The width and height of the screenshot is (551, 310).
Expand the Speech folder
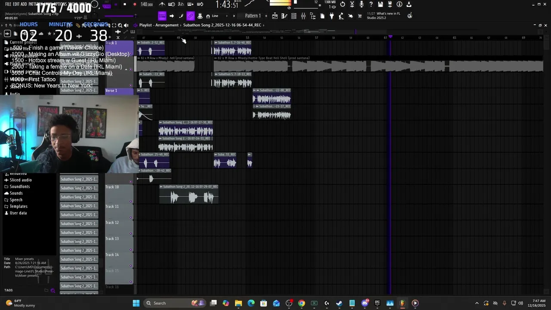[16, 200]
